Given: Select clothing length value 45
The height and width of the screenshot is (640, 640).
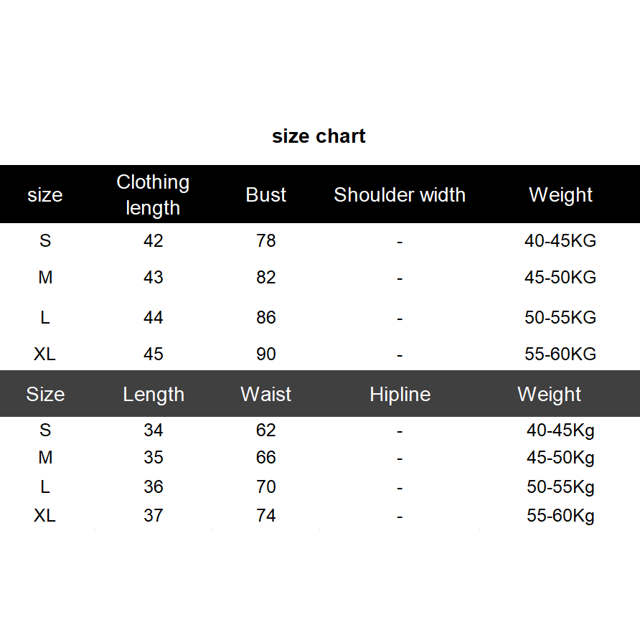Looking at the screenshot, I should click(154, 354).
